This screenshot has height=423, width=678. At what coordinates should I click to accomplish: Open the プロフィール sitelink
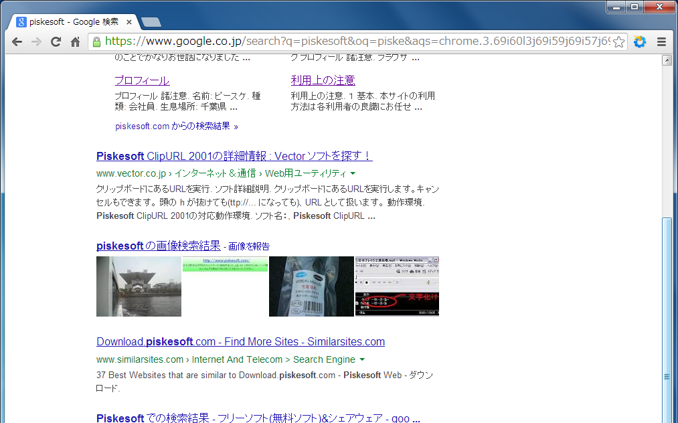(143, 80)
